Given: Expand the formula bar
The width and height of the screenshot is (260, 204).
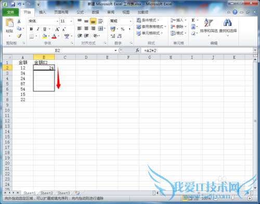Looking at the screenshot, I should 255,50.
